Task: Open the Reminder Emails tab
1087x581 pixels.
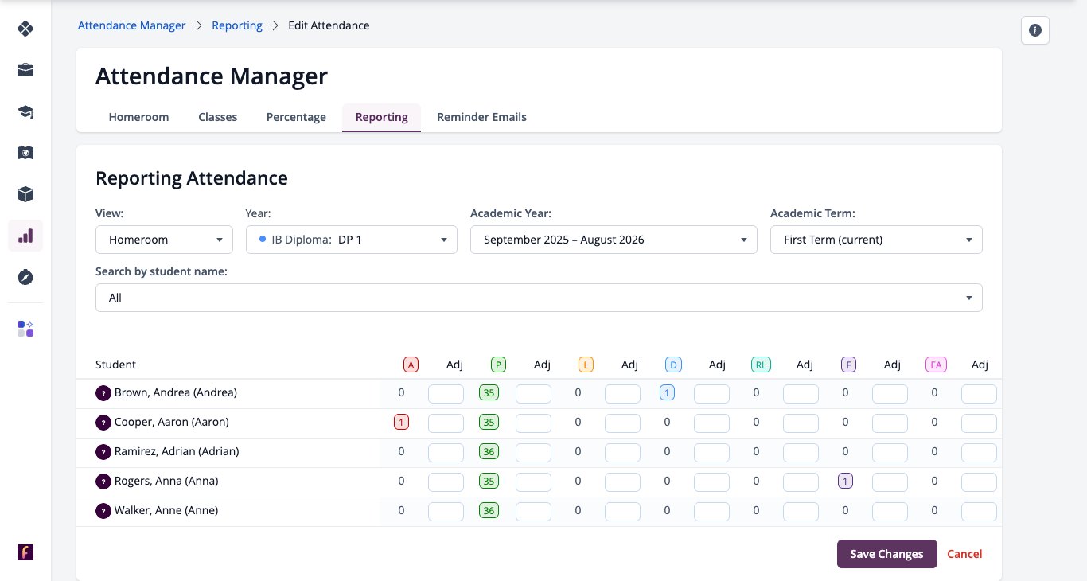Action: pyautogui.click(x=481, y=117)
